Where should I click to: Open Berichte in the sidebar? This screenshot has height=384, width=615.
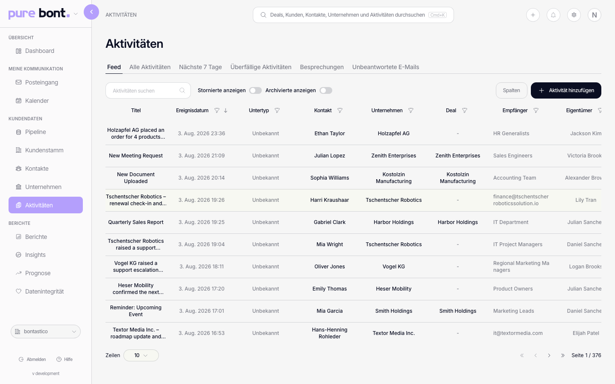click(46, 237)
